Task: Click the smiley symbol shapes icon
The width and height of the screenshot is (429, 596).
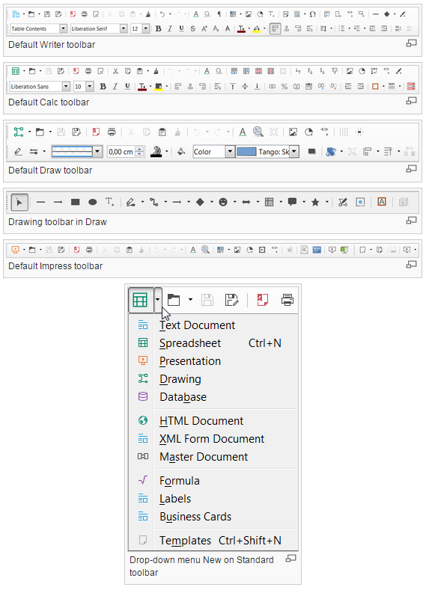Action: 223,202
